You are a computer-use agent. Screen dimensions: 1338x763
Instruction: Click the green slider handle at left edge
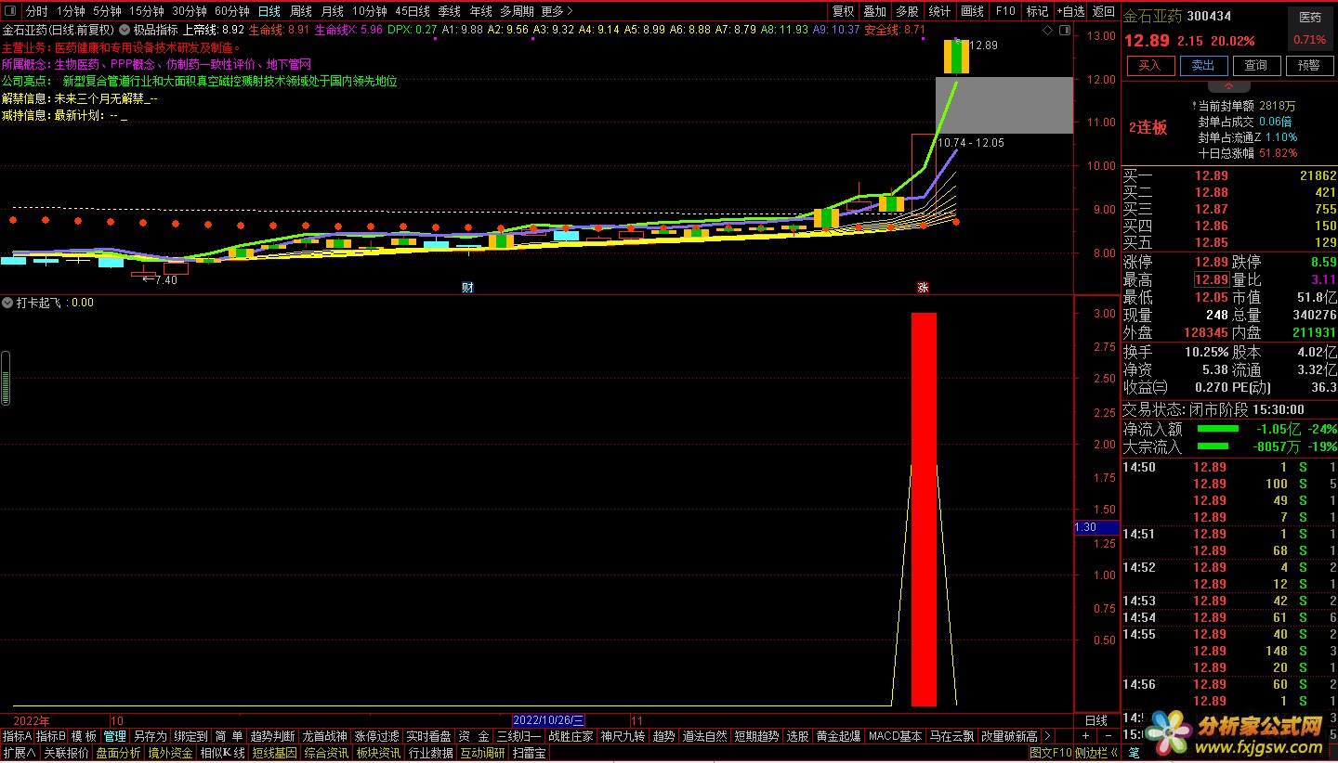[5, 379]
